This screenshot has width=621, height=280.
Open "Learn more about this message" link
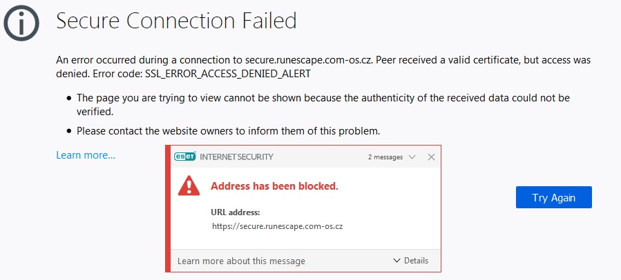(241, 261)
